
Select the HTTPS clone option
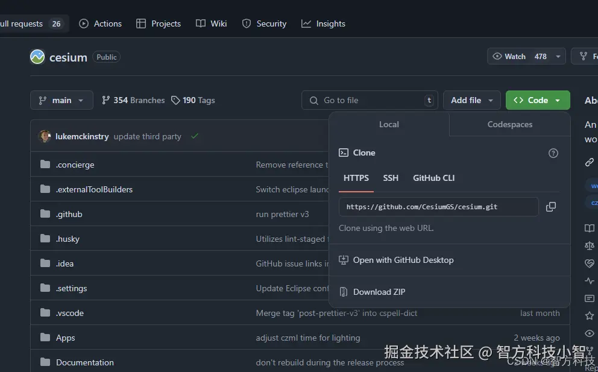coord(356,178)
